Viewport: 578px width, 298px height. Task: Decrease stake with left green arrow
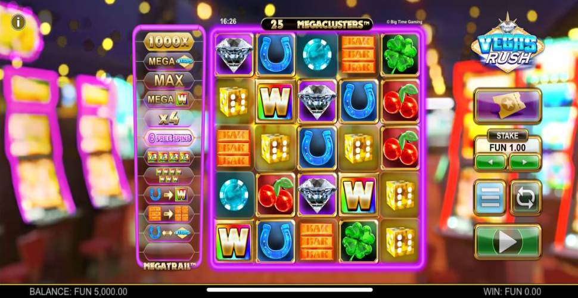point(490,163)
